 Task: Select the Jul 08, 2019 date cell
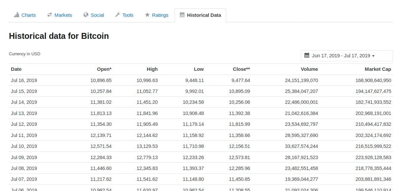coord(24,168)
